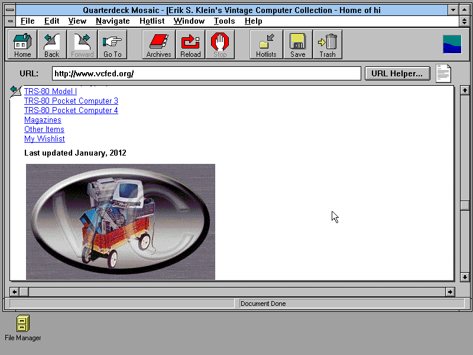Click the Stop hand icon

tap(220, 44)
